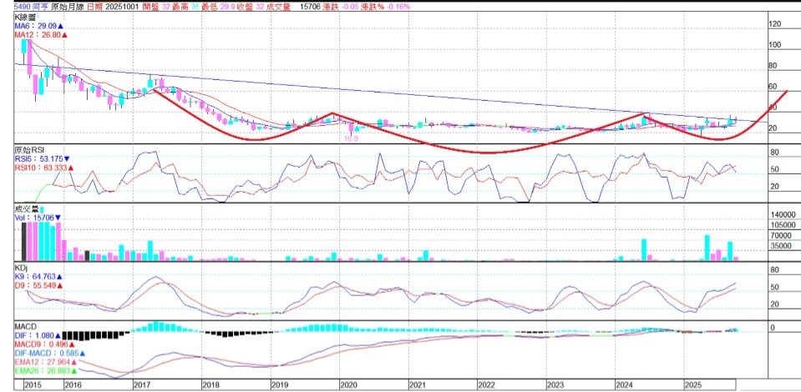Screen dimensions: 801x392
Task: Click the up arrow next to K9 value
Action: tap(60, 276)
